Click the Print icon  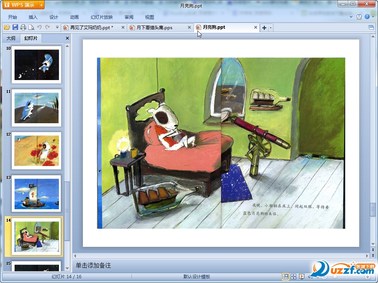[x=23, y=27]
